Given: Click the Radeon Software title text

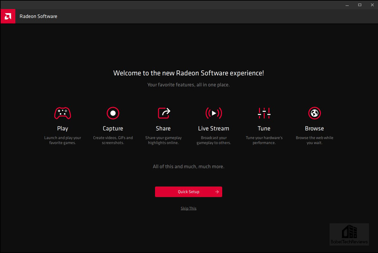Looking at the screenshot, I should [x=38, y=16].
